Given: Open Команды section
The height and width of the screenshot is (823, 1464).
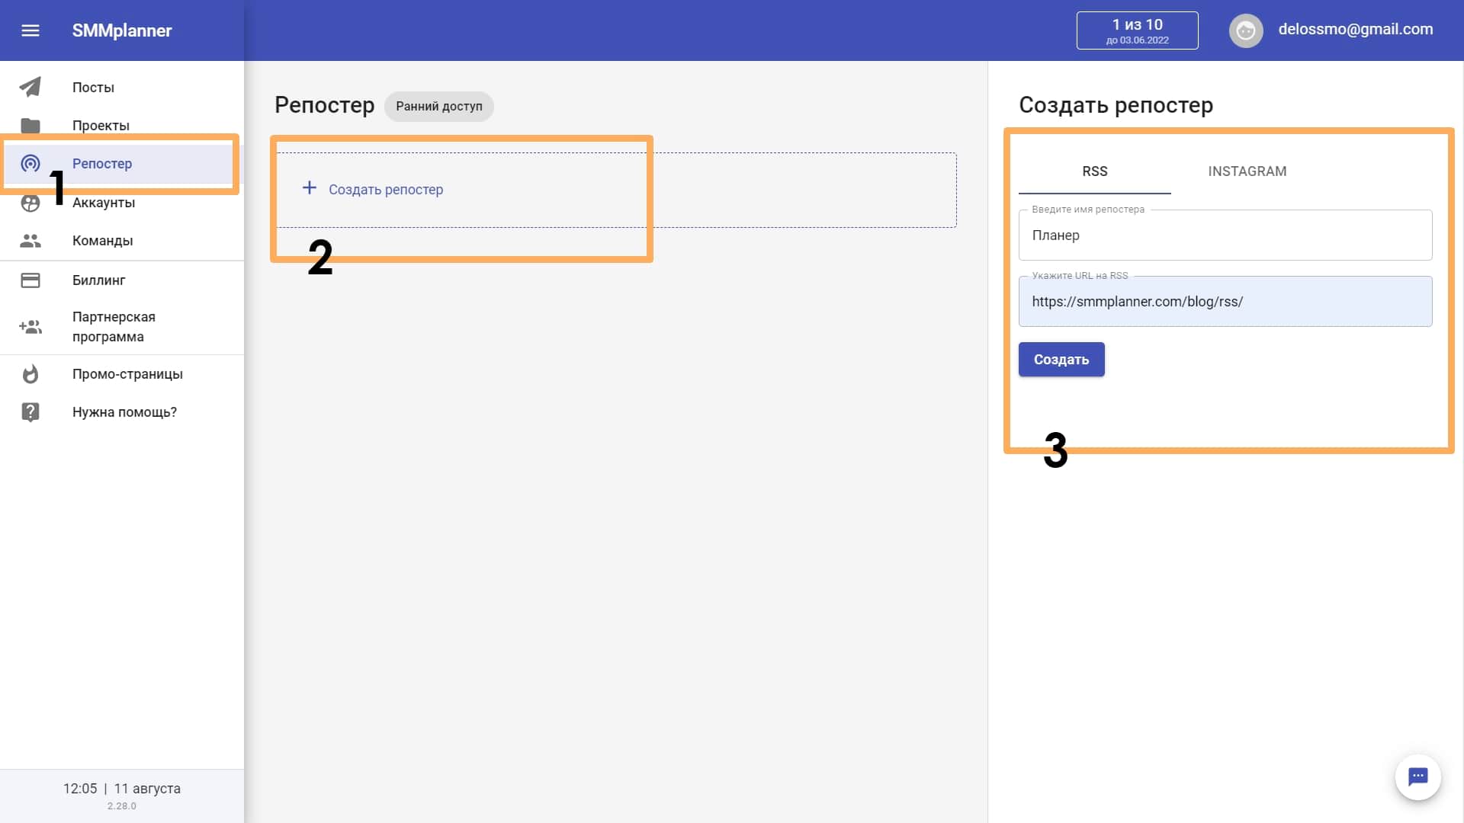Looking at the screenshot, I should point(122,241).
